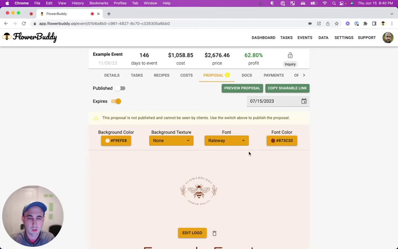Open the Bookmarks menu in menu bar

[99, 3]
